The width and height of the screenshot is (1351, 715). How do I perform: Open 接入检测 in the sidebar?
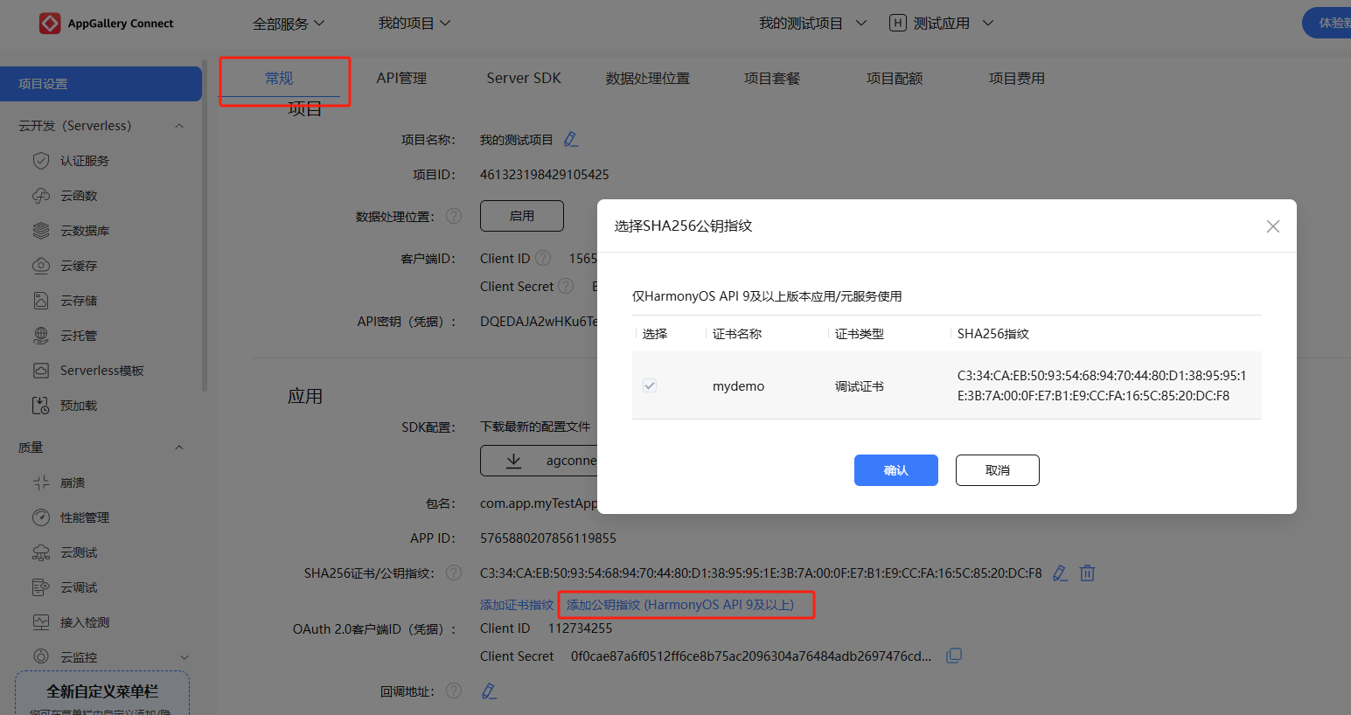tap(85, 622)
